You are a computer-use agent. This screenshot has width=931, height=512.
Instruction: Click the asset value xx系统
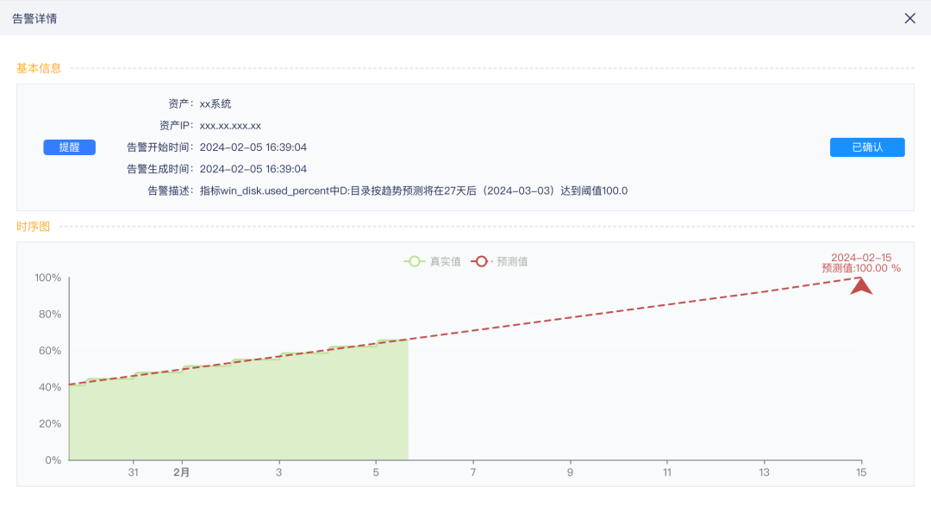[x=215, y=104]
